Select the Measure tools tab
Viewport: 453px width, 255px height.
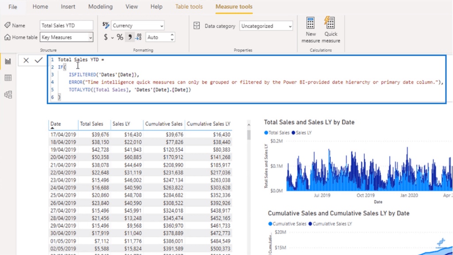click(x=234, y=7)
